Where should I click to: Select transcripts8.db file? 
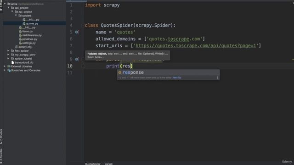coord(24,62)
